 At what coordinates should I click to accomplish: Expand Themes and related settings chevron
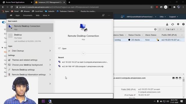[50, 60]
